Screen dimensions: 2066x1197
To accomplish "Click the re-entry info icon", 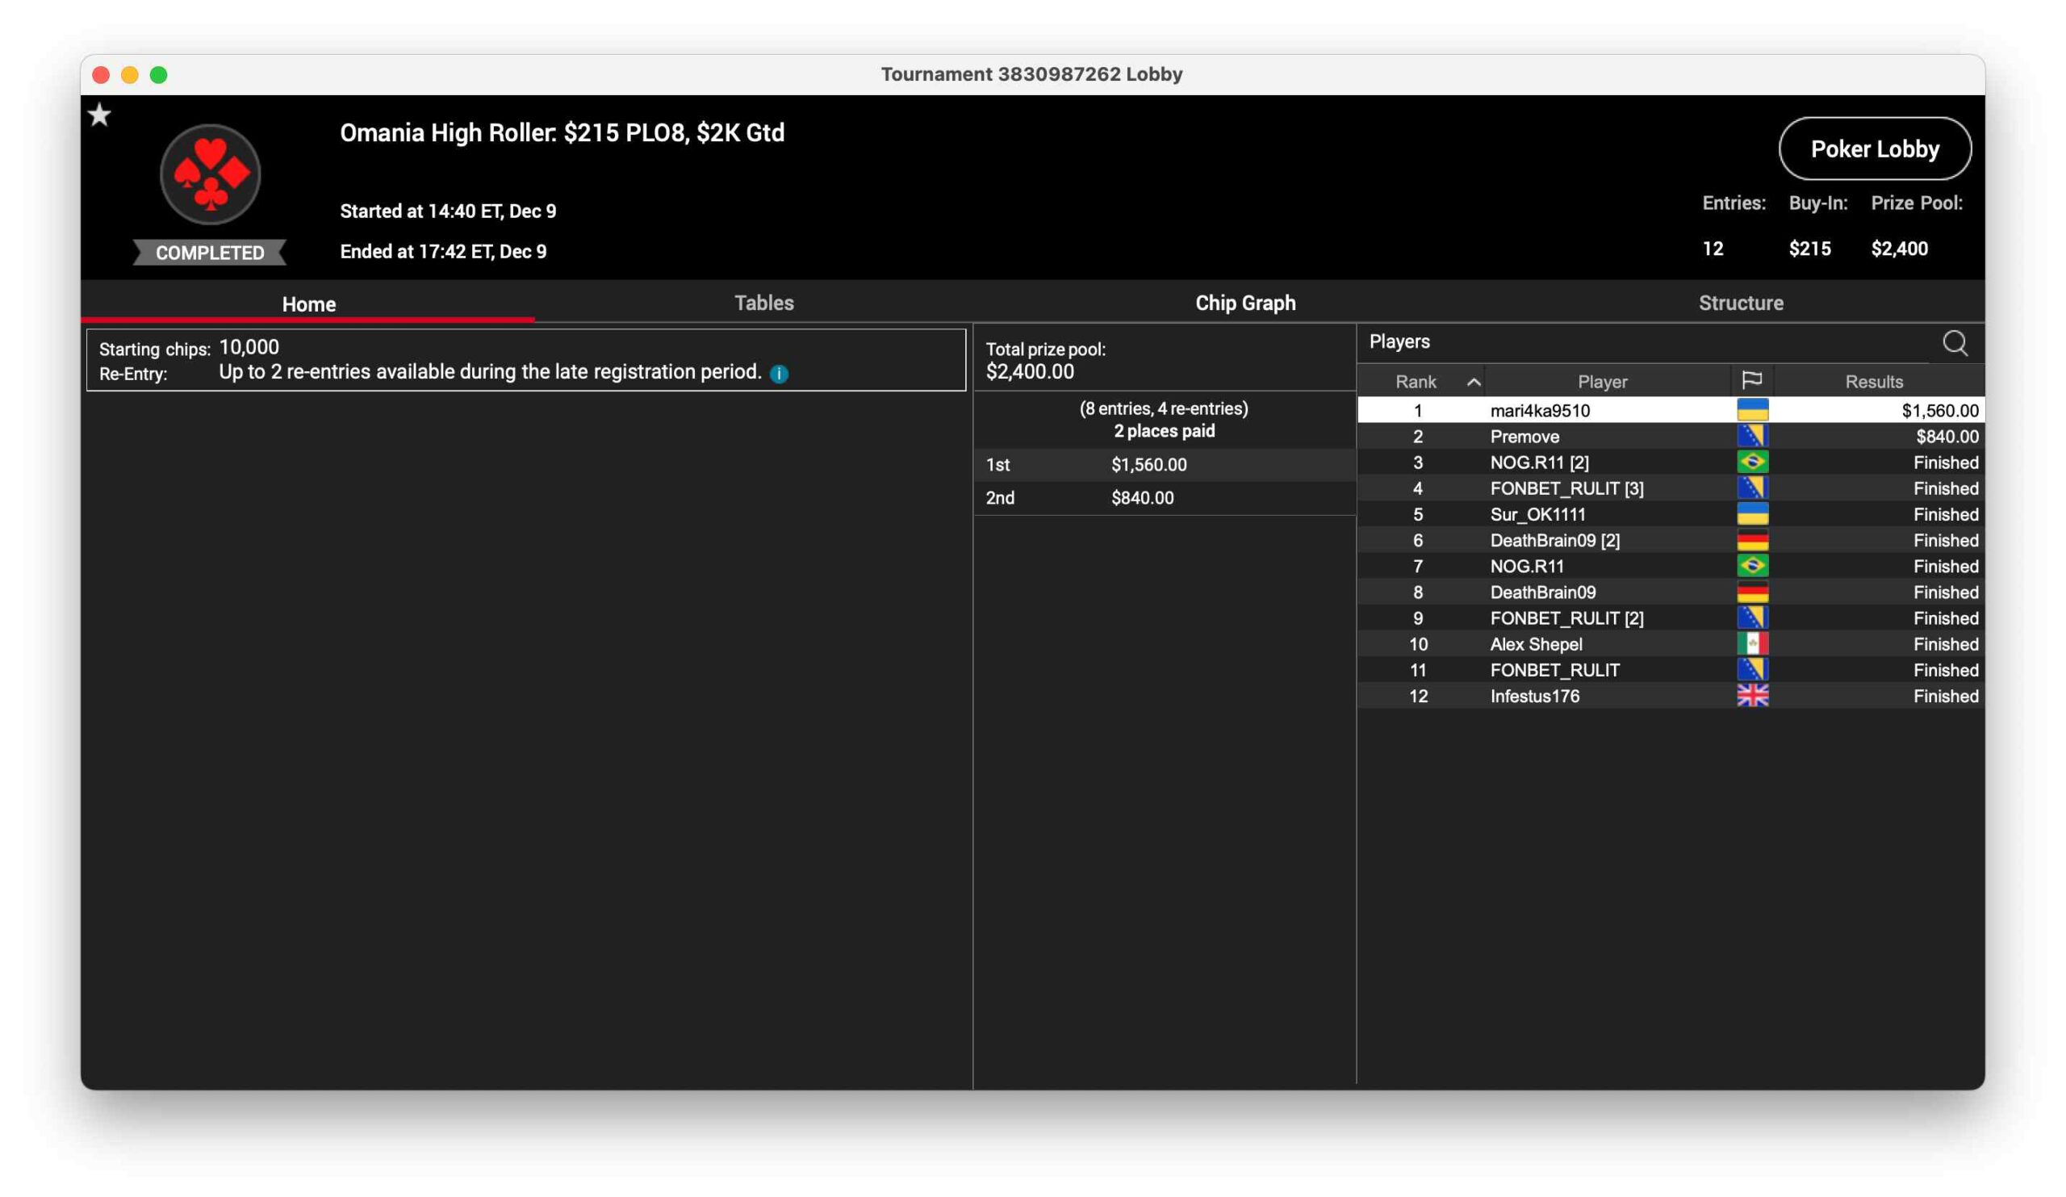I will (779, 374).
